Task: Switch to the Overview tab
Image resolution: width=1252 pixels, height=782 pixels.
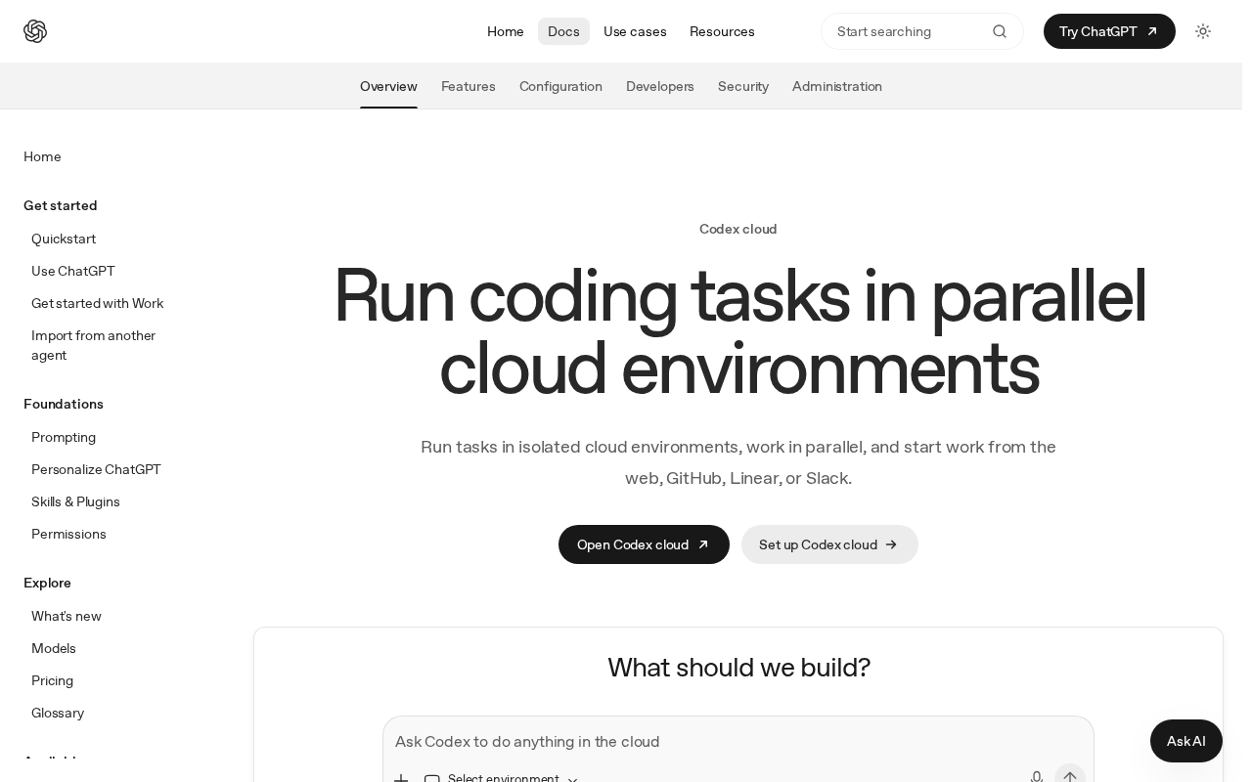Action: (388, 86)
